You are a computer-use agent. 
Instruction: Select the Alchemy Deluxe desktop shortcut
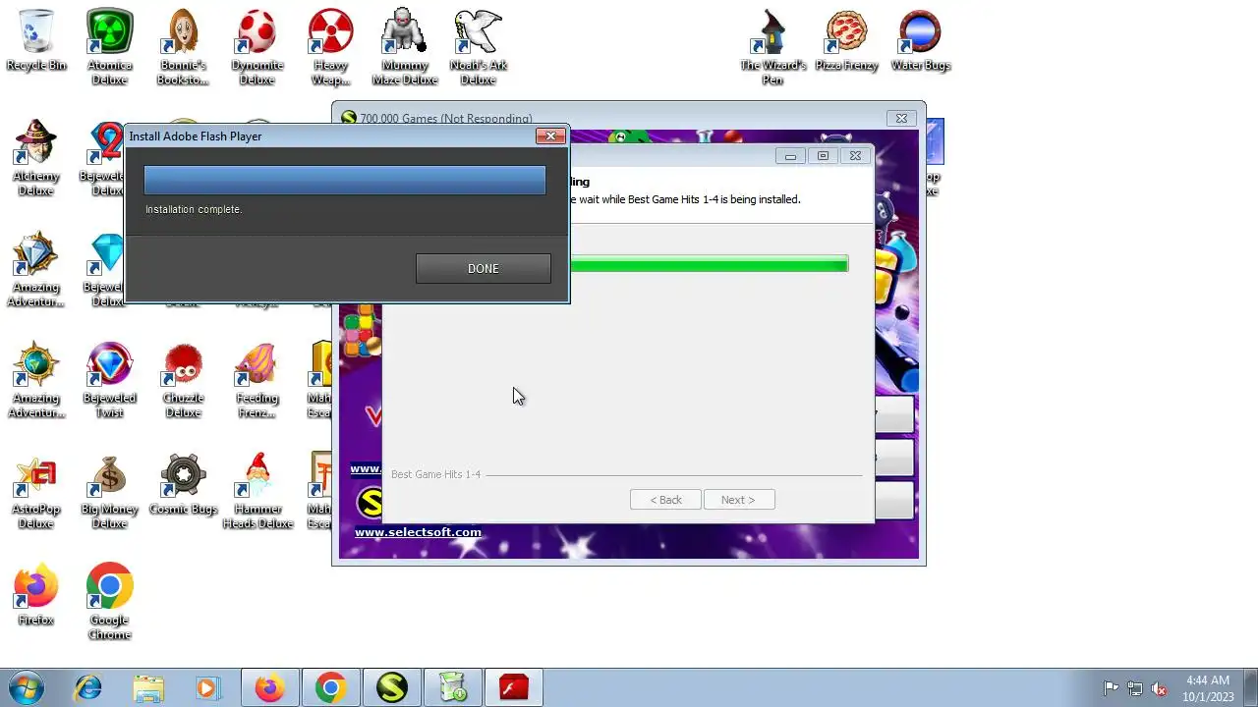(36, 158)
